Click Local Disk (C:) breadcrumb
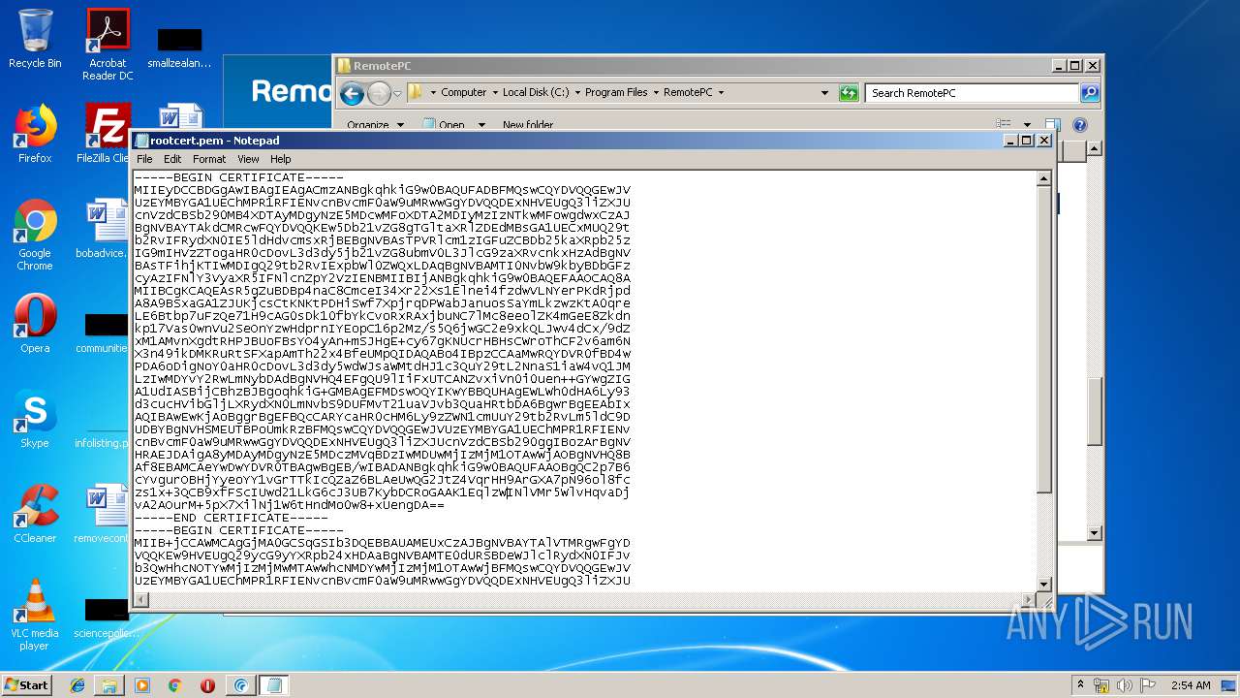Viewport: 1240px width, 698px height. [x=536, y=93]
